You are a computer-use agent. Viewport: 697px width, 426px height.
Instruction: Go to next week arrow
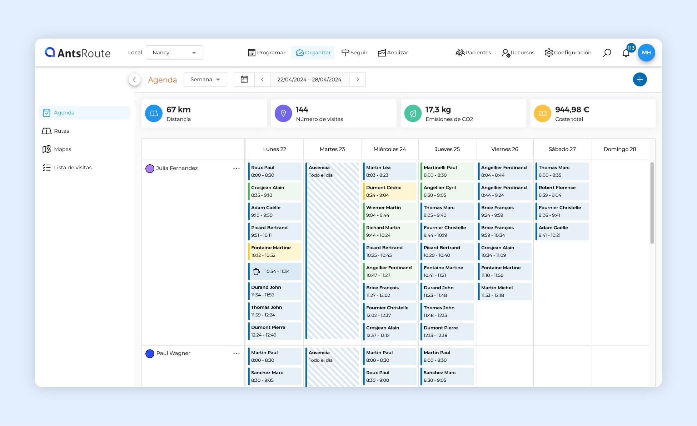pyautogui.click(x=358, y=79)
